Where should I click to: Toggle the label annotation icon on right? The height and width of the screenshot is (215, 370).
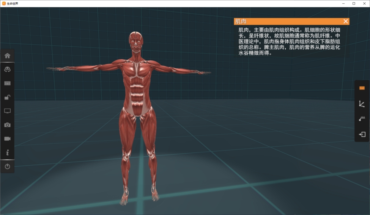coord(362,119)
